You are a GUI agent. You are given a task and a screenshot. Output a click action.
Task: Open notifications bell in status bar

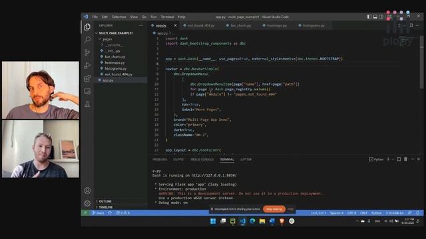[418, 213]
